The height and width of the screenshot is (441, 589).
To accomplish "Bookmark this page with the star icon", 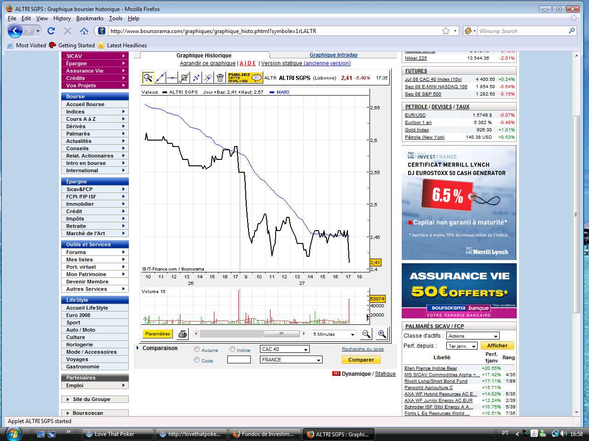I will click(446, 31).
